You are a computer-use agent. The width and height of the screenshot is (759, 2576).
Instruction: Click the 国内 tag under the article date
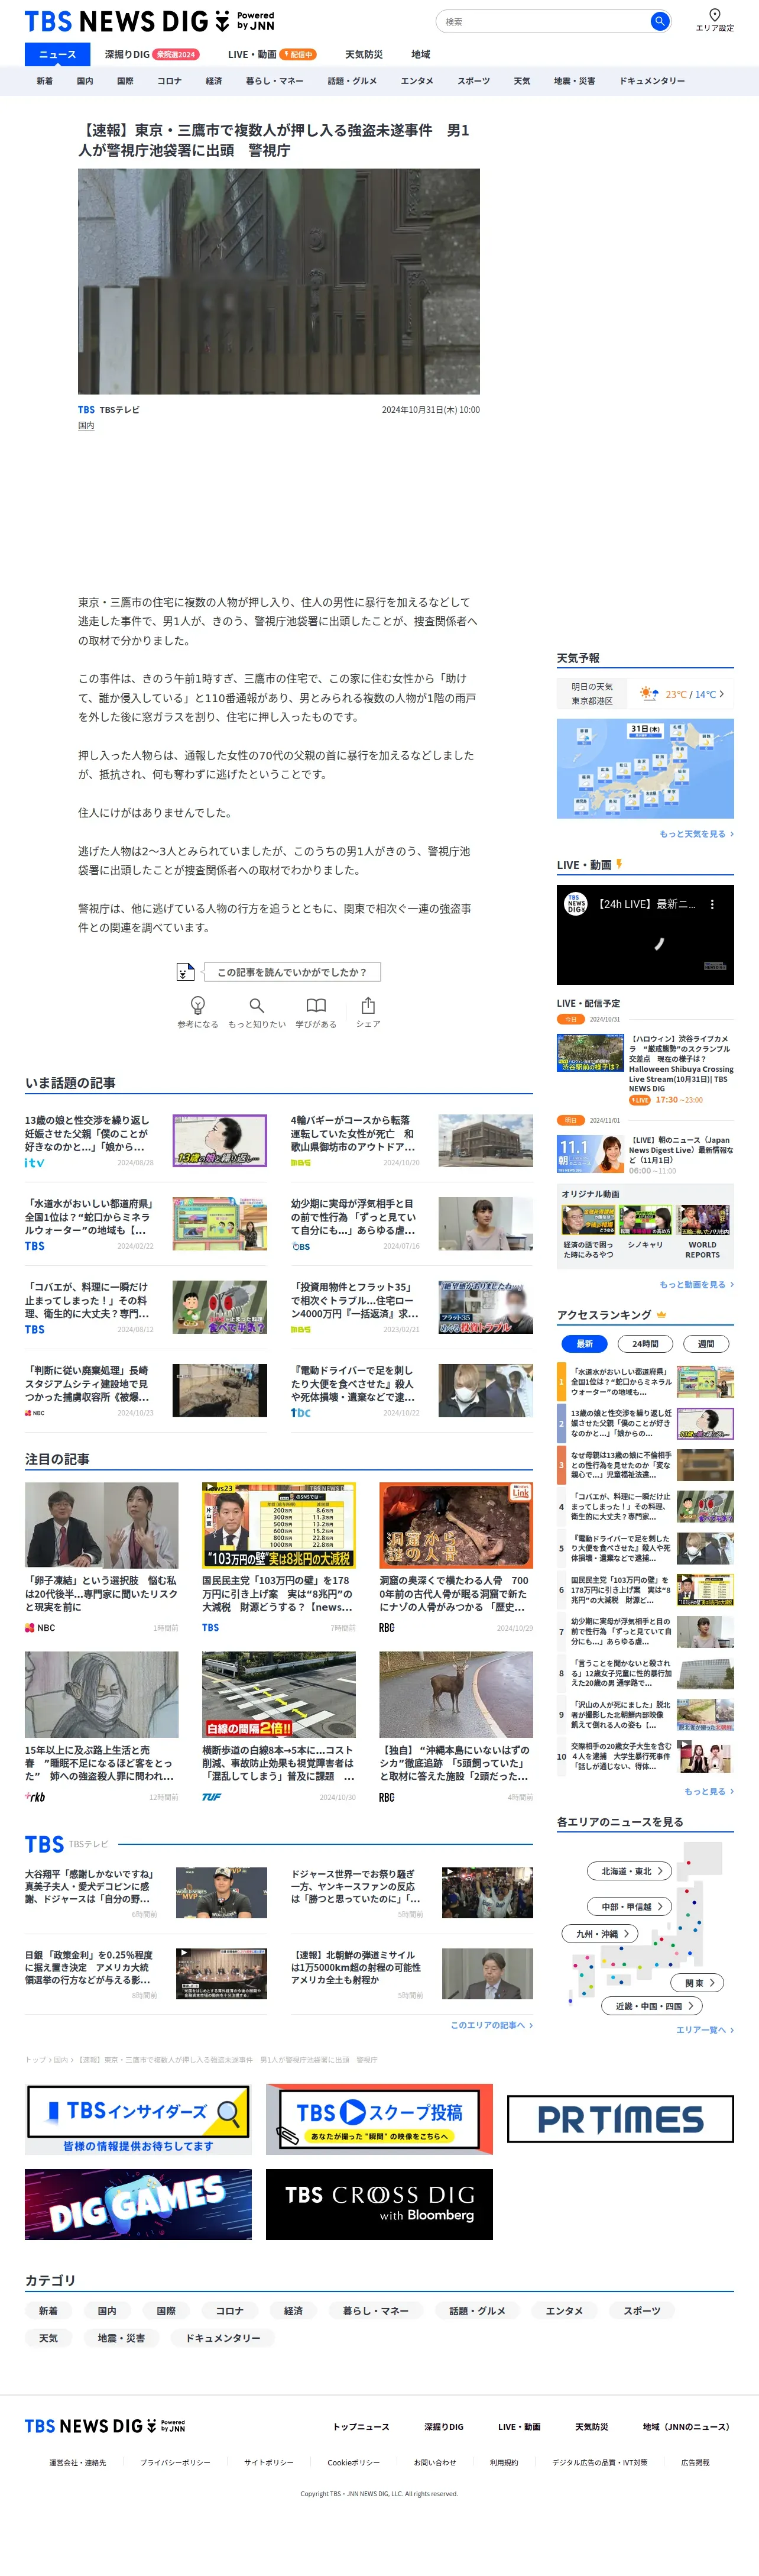[x=86, y=425]
